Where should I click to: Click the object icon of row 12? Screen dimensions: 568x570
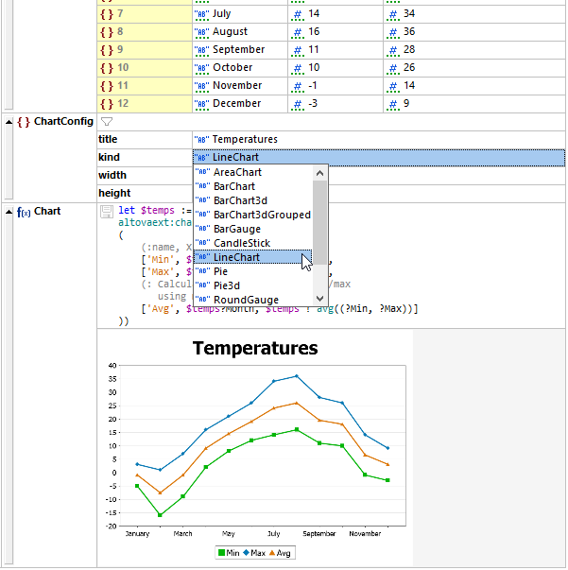pos(106,104)
